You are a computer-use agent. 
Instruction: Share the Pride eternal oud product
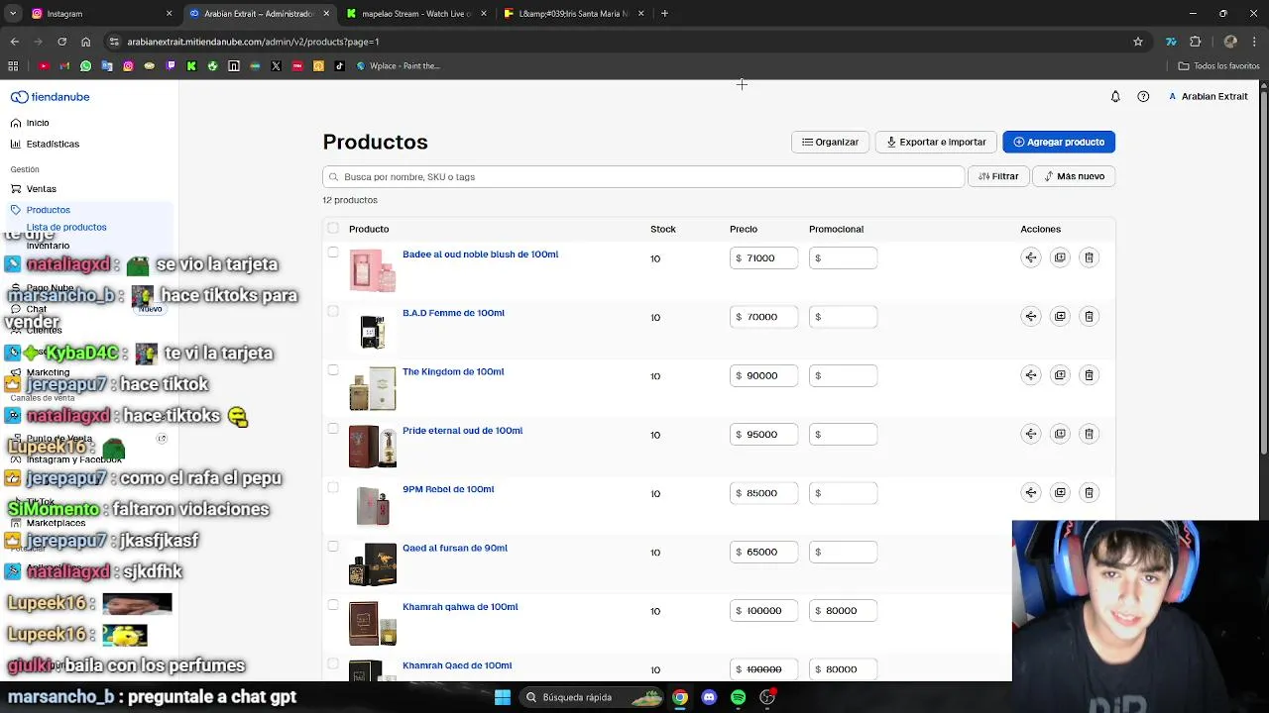pyautogui.click(x=1031, y=434)
